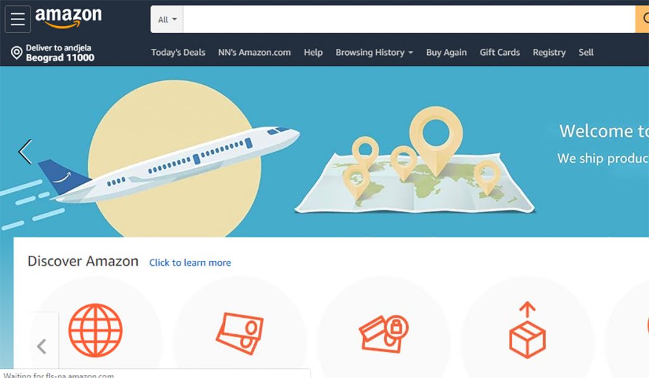Screen dimensions: 649x378
Task: Open Deliver to andjela Beograd 11000
Action: pos(53,53)
